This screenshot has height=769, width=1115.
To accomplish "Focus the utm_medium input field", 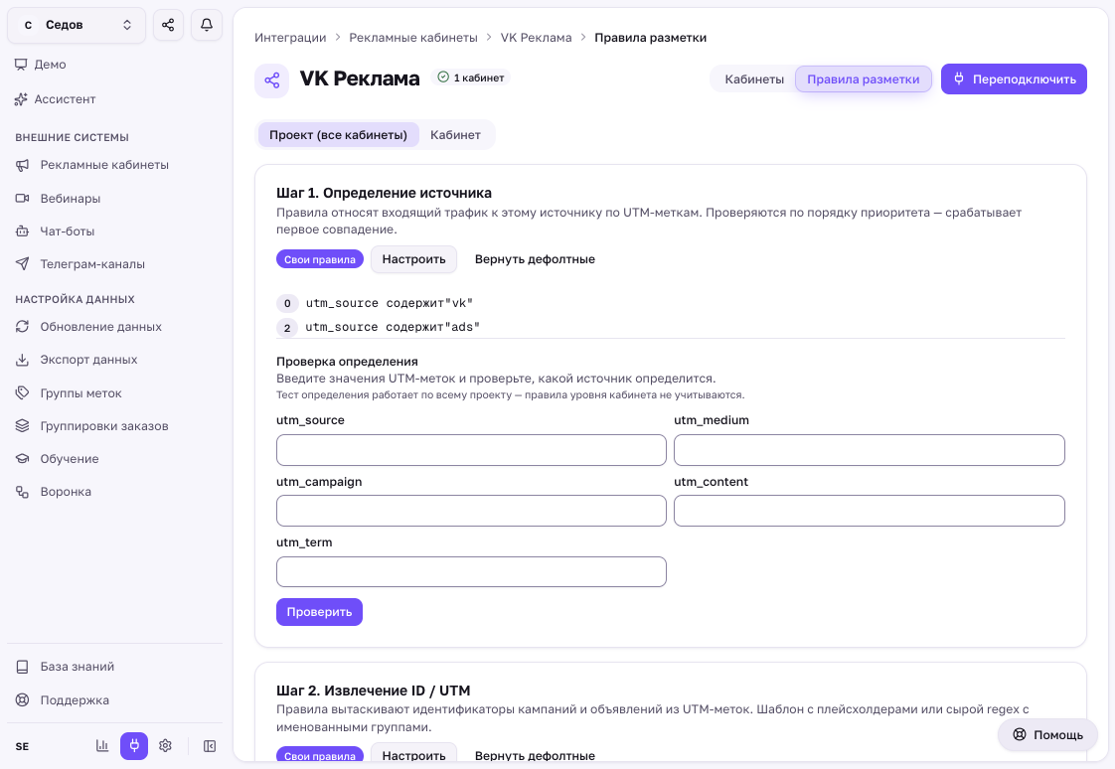I will pyautogui.click(x=869, y=450).
